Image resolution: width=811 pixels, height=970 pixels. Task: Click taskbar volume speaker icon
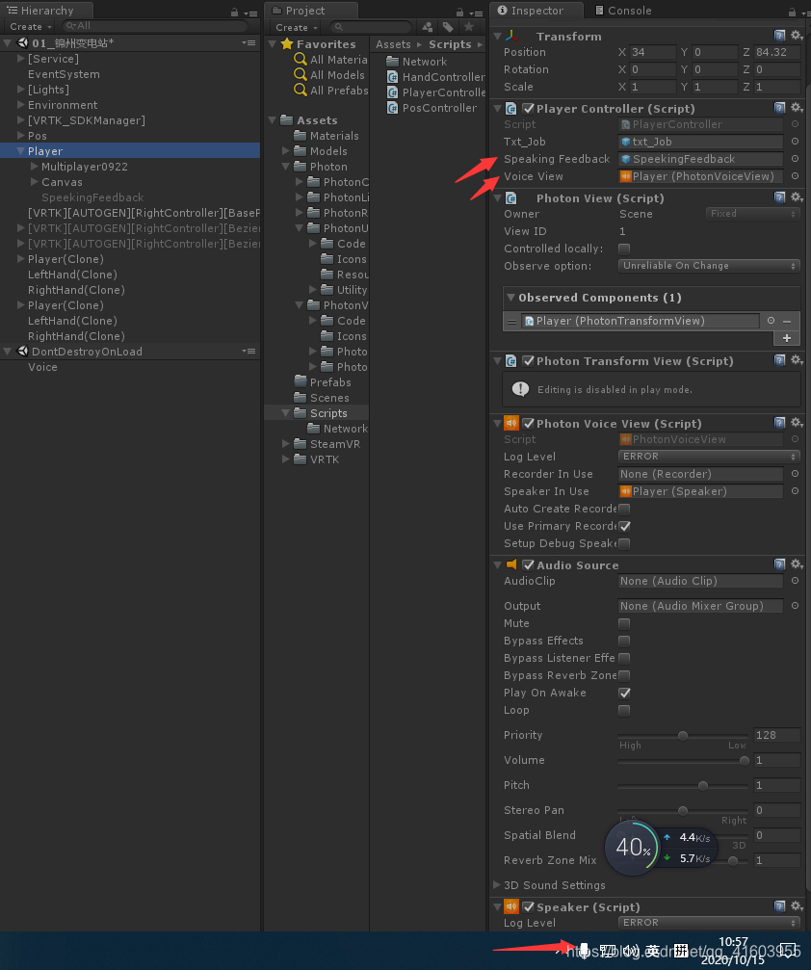pyautogui.click(x=630, y=951)
